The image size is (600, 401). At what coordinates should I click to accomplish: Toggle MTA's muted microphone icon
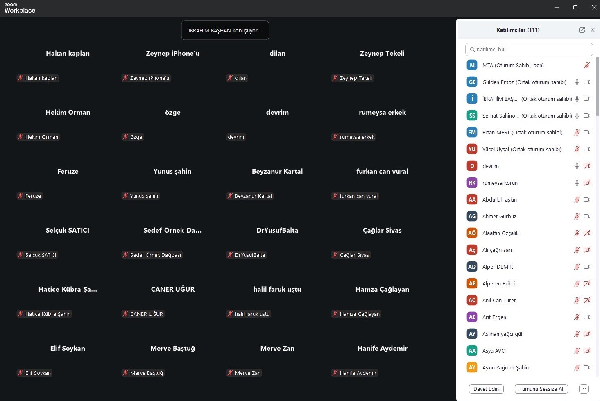coord(586,65)
